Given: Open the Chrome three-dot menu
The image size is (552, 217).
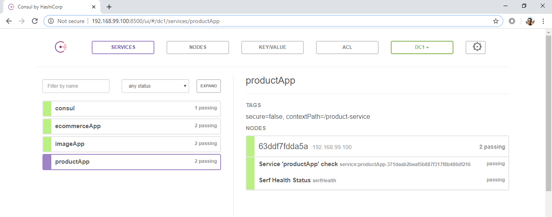Looking at the screenshot, I should click(x=544, y=21).
